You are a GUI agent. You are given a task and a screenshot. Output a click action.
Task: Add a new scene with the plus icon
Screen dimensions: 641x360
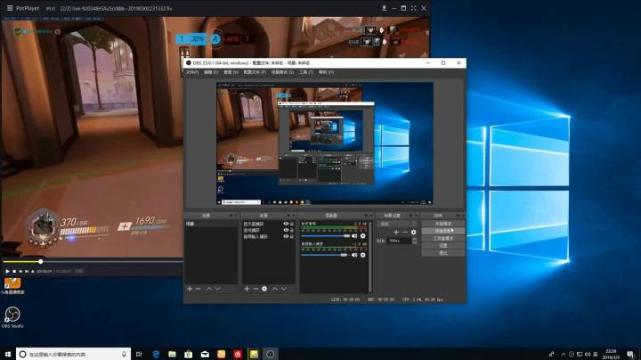[190, 289]
